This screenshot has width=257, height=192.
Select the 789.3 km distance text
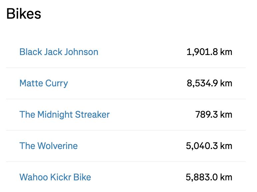coord(213,115)
